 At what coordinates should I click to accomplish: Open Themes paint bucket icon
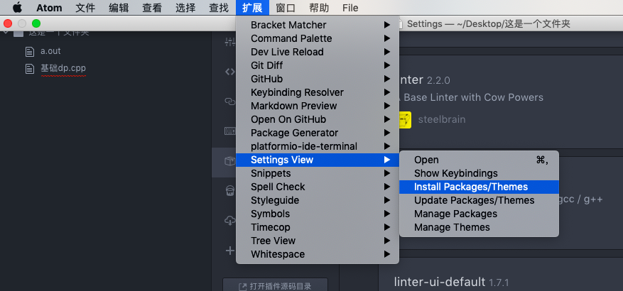tap(230, 191)
